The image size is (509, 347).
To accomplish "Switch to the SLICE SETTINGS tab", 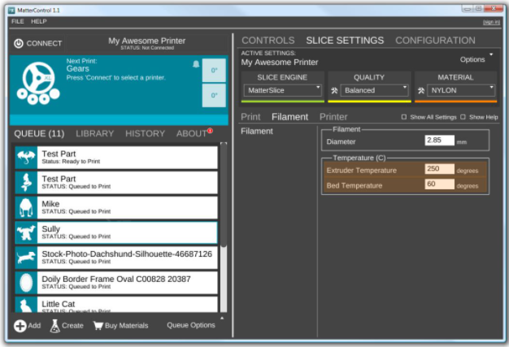I will coord(345,41).
